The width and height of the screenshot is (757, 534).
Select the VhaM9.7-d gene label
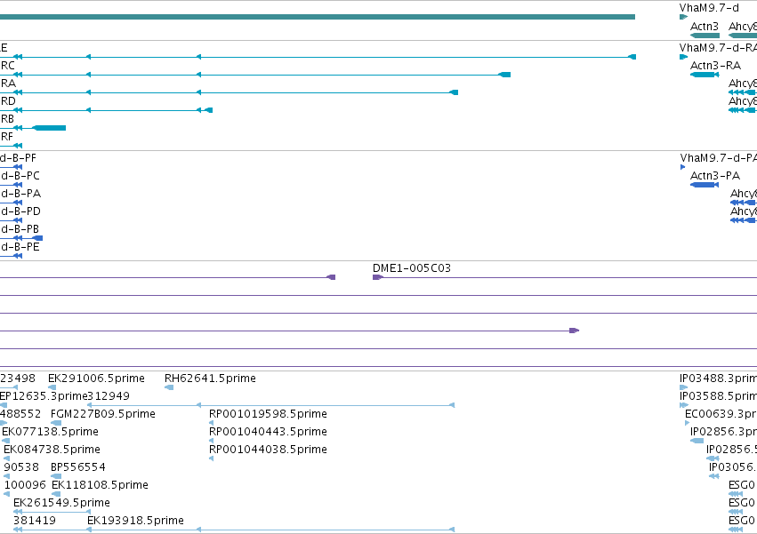709,8
